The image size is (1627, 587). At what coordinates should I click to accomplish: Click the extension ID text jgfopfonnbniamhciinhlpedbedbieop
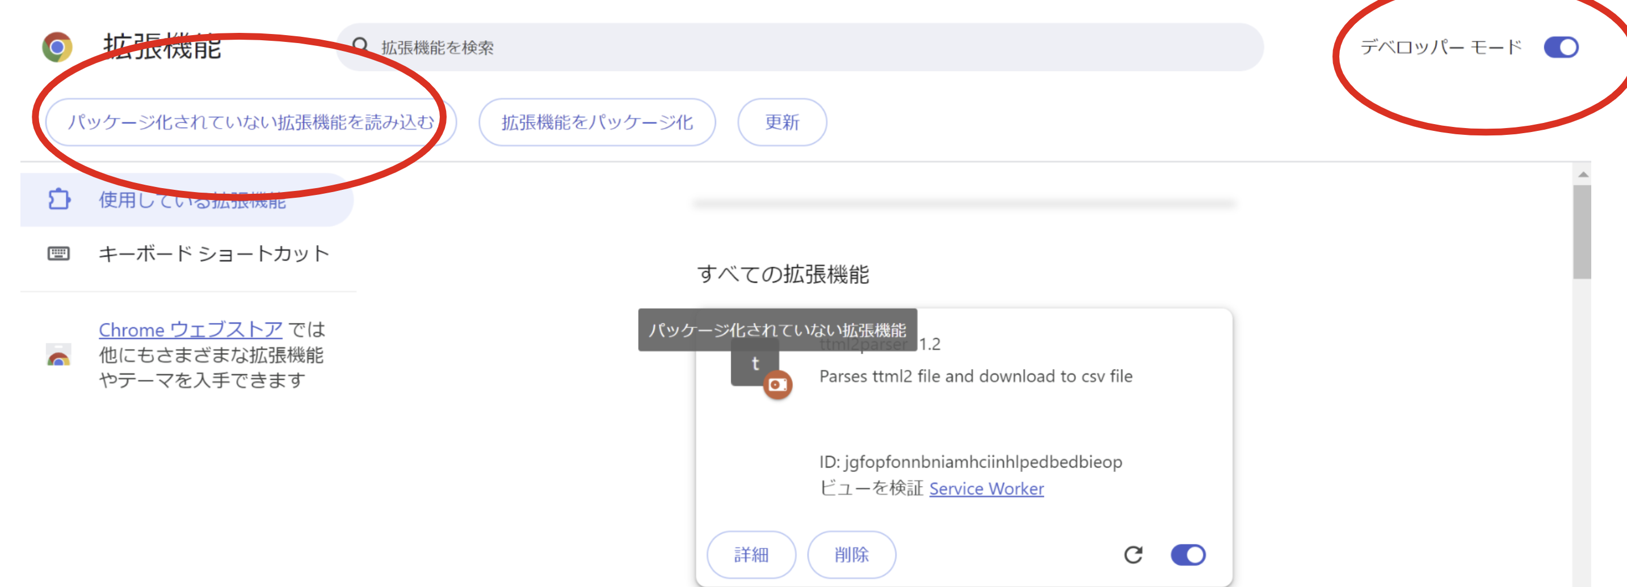click(x=983, y=462)
